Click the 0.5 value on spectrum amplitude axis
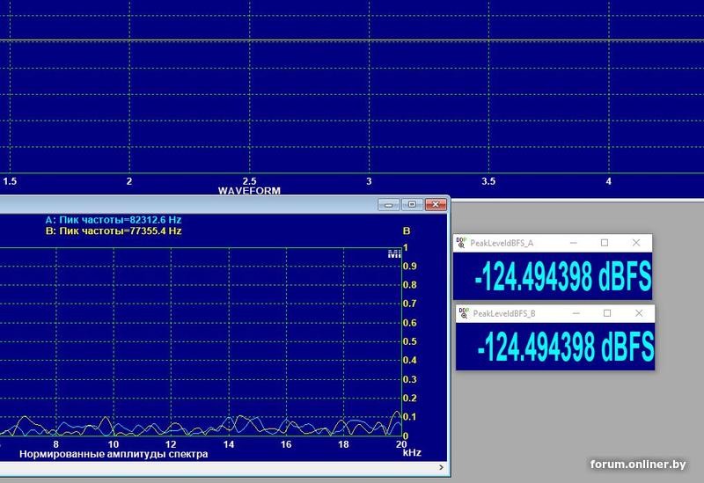Screen dimensions: 704x483 coord(409,341)
